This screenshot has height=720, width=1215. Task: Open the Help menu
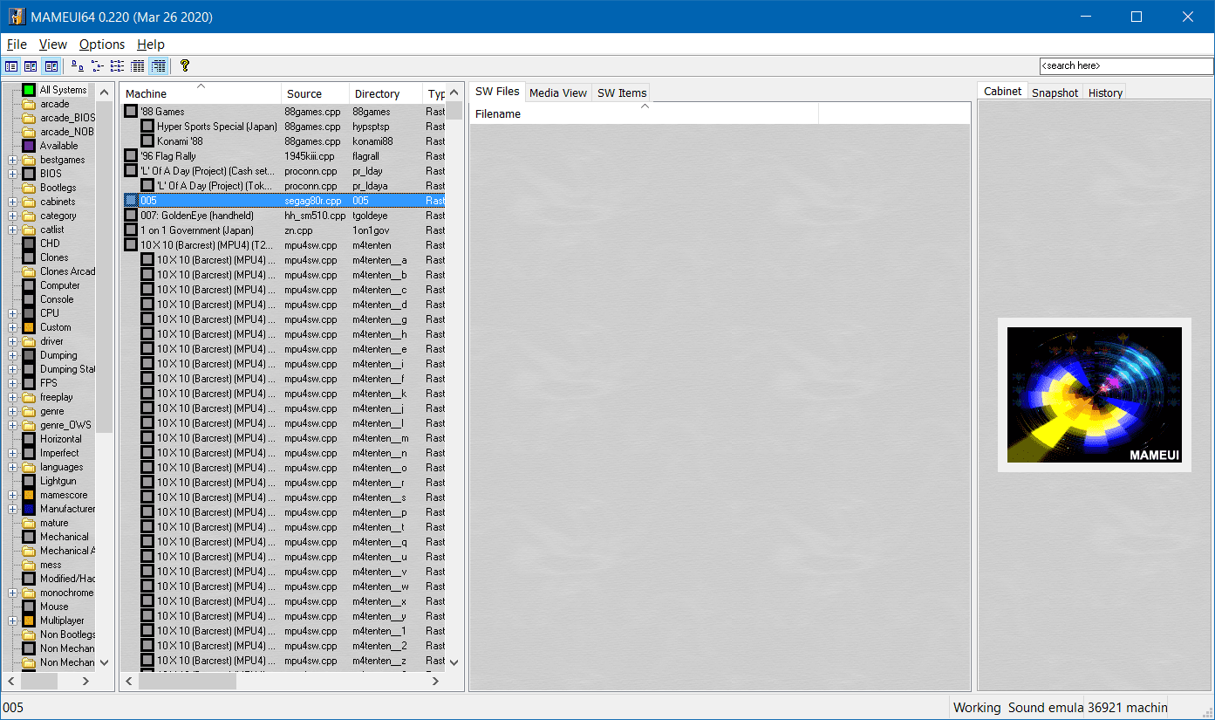coord(151,45)
